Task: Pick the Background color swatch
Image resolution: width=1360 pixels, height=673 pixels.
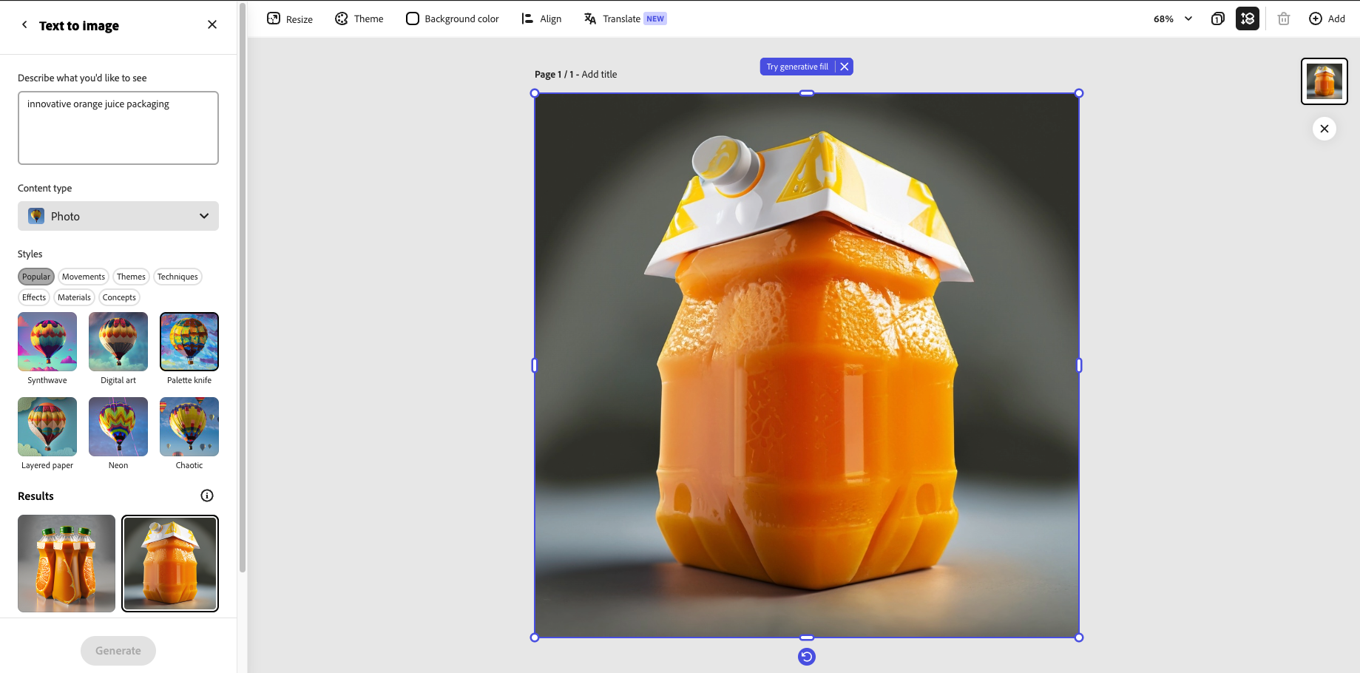Action: coord(413,18)
